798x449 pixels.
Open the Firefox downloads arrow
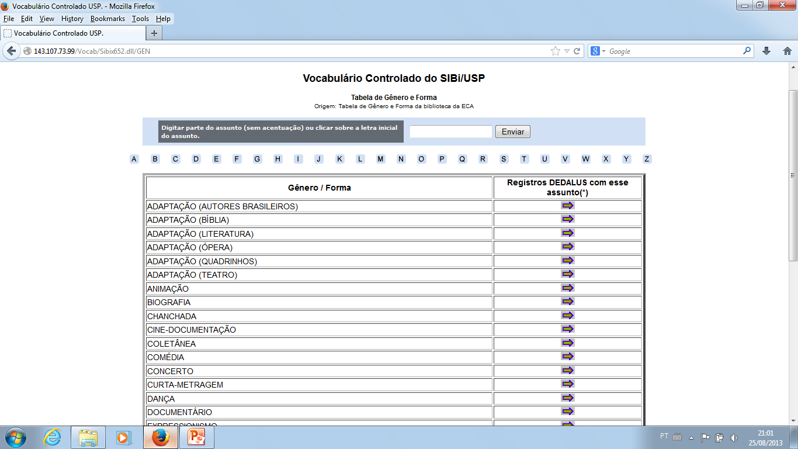click(x=766, y=51)
